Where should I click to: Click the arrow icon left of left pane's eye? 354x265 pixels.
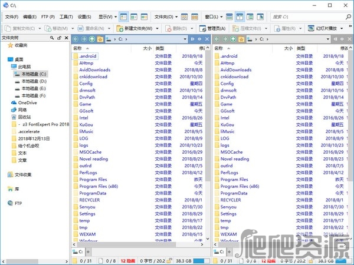(x=192, y=39)
